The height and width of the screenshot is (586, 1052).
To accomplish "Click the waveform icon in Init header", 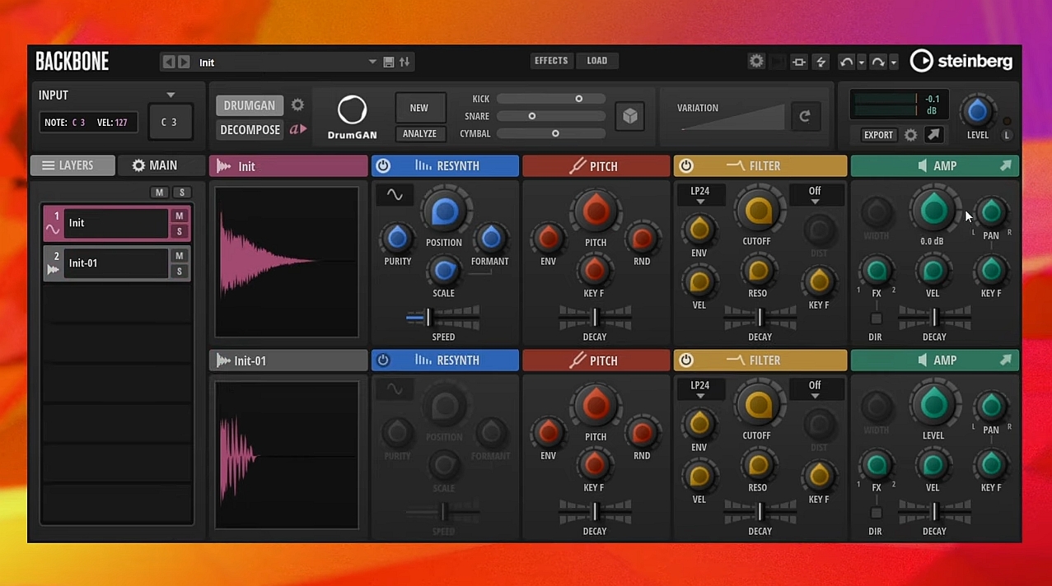I will click(223, 166).
